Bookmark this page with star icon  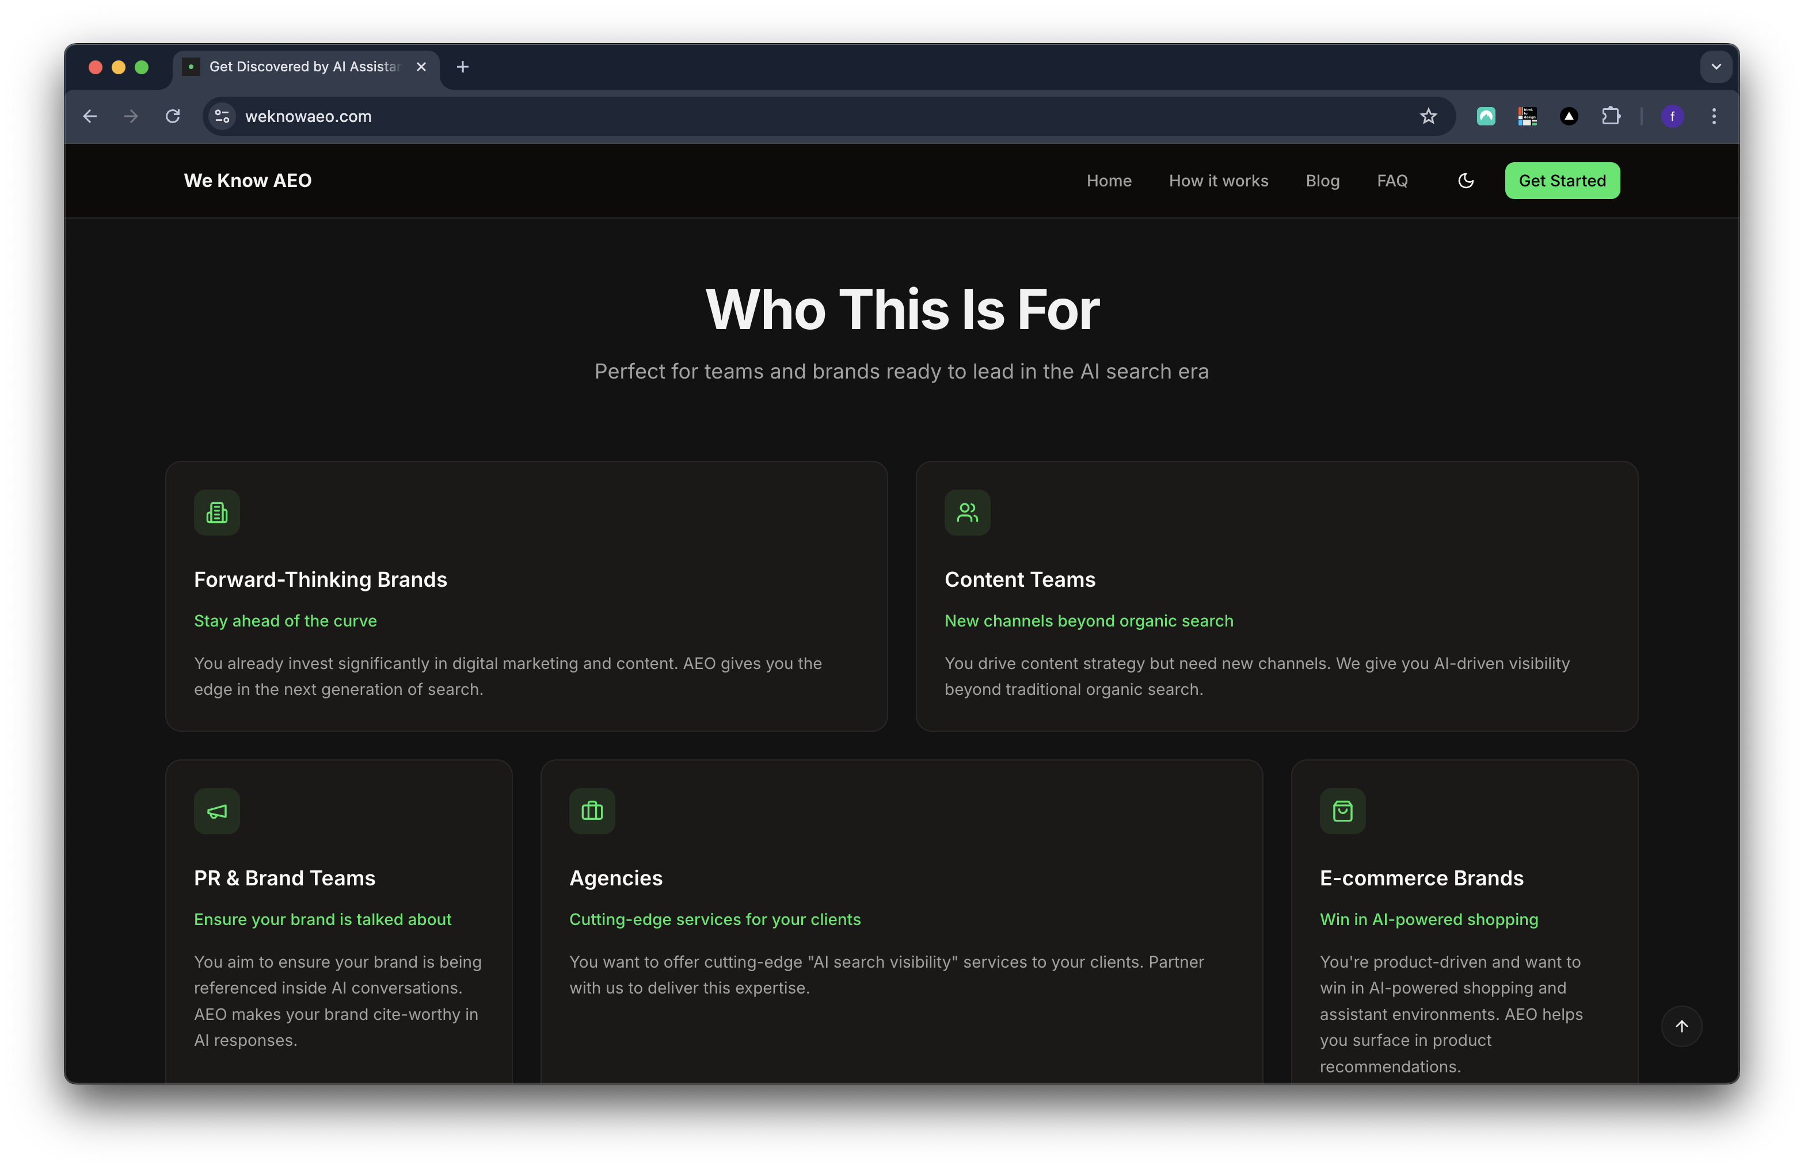click(x=1428, y=116)
